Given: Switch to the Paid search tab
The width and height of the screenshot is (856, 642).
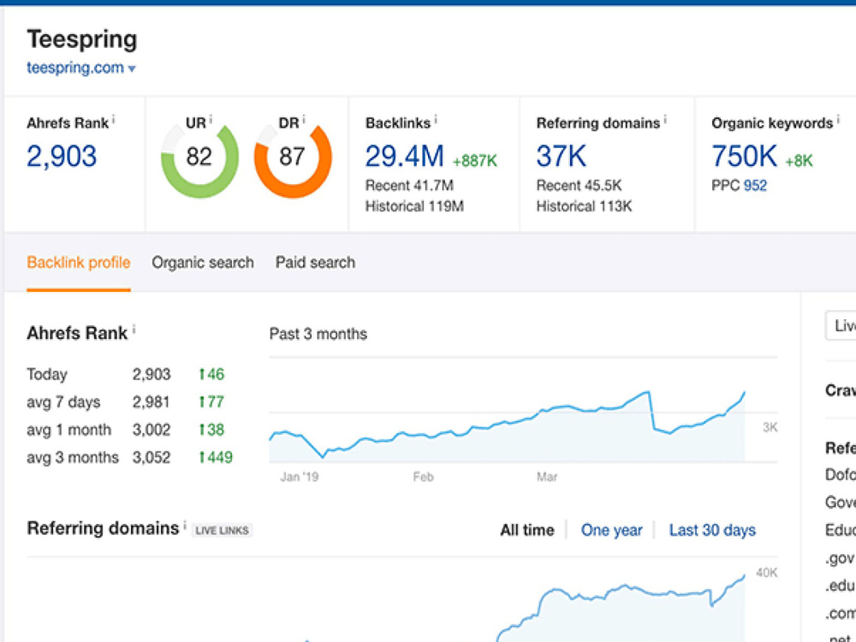Looking at the screenshot, I should pyautogui.click(x=315, y=263).
